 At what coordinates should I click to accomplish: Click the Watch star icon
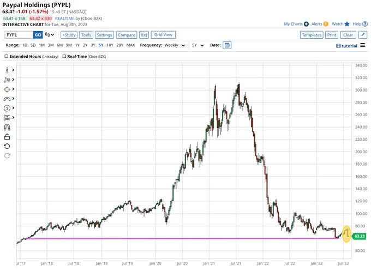(x=347, y=24)
